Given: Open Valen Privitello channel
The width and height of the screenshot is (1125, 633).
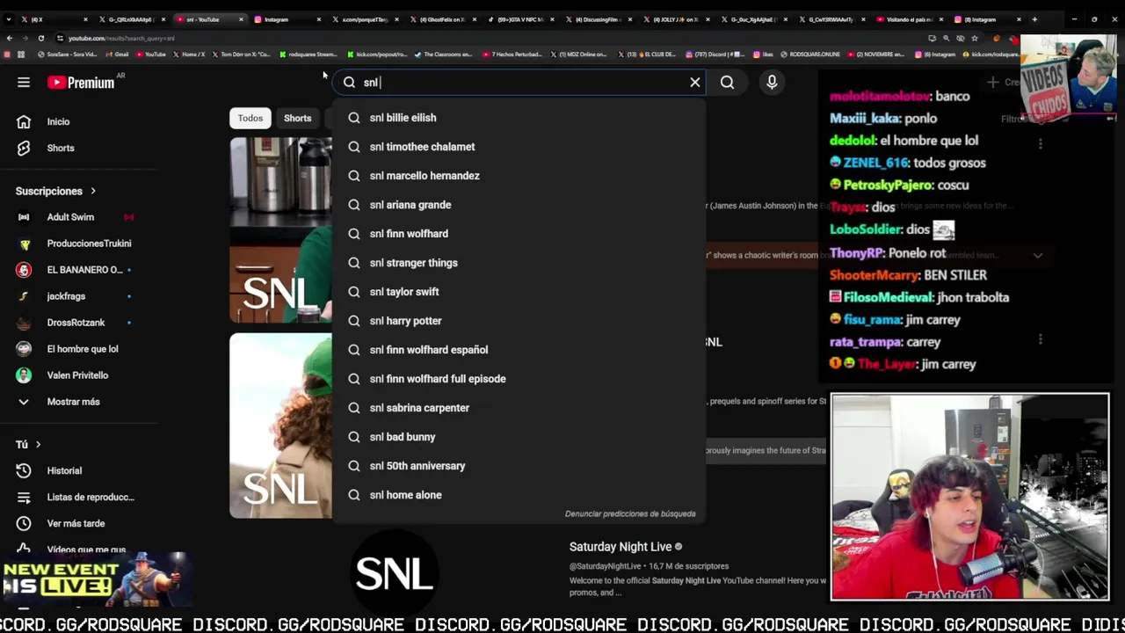Looking at the screenshot, I should pos(79,375).
